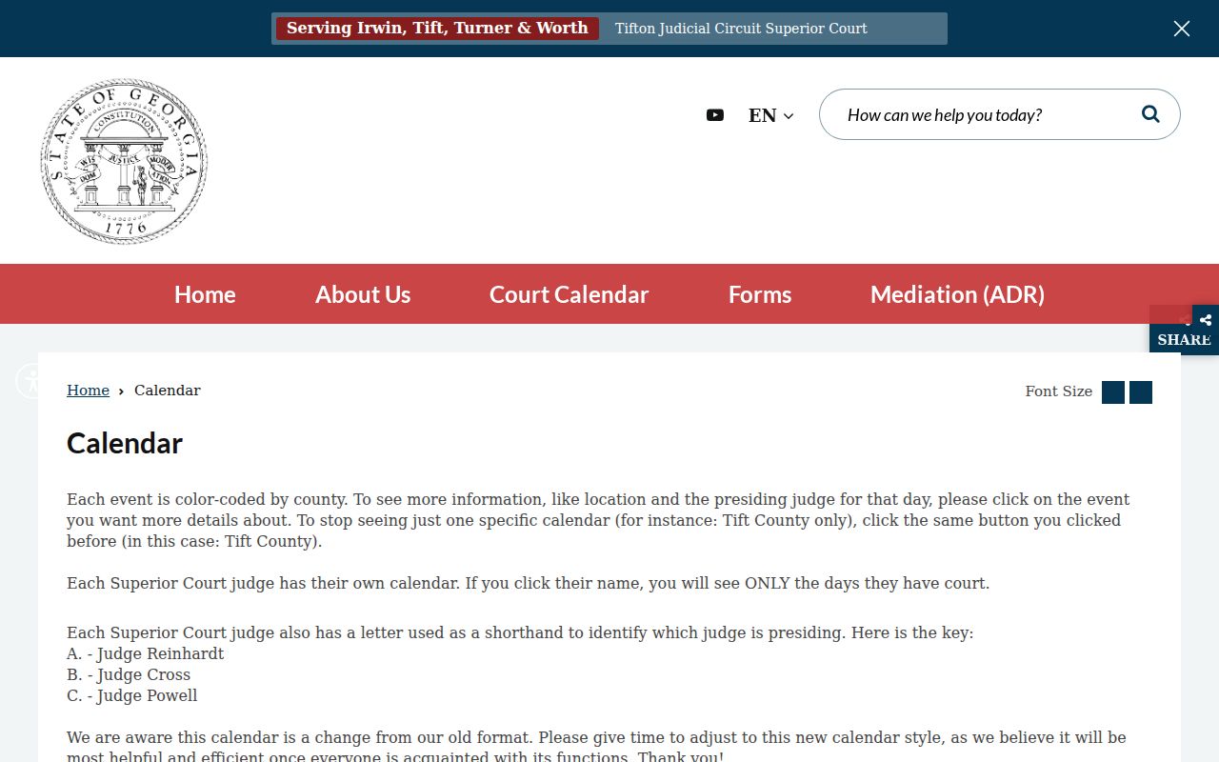The width and height of the screenshot is (1219, 762).
Task: Click the 'A. - Judge Reinhardt' line
Action: (x=146, y=653)
